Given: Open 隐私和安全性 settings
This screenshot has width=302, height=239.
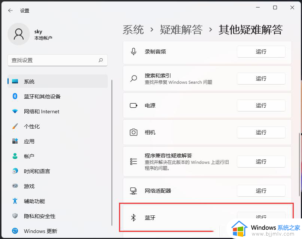Looking at the screenshot, I should coord(57,216).
